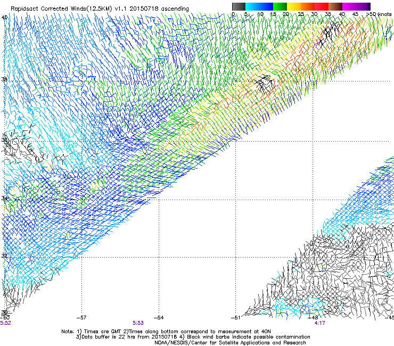Click the longitude label '-54' on bottom axis
The width and height of the screenshot is (394, 346).
coord(159,318)
